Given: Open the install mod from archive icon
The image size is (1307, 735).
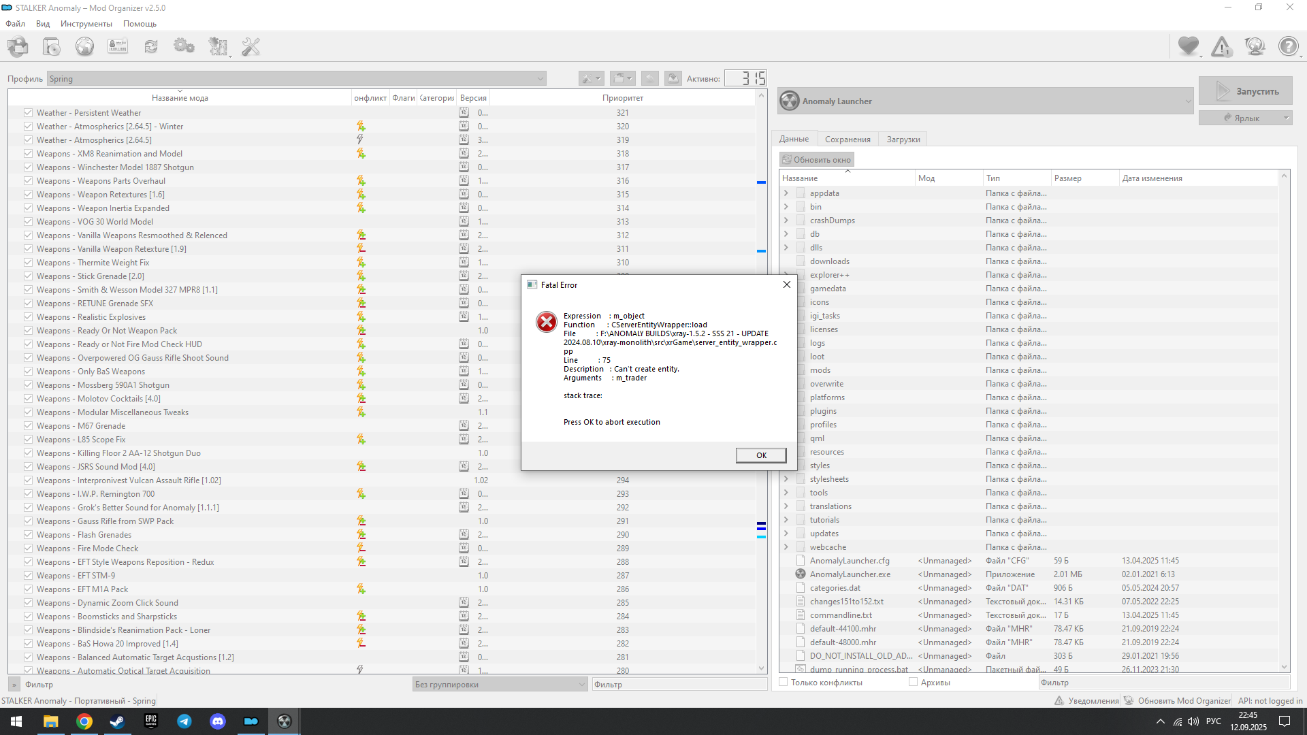Looking at the screenshot, I should 51,46.
